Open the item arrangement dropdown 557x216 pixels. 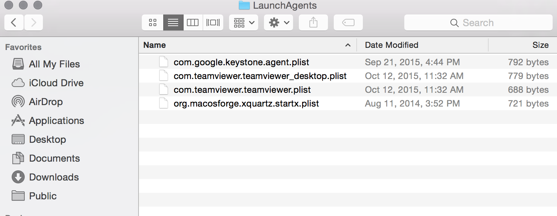click(244, 22)
